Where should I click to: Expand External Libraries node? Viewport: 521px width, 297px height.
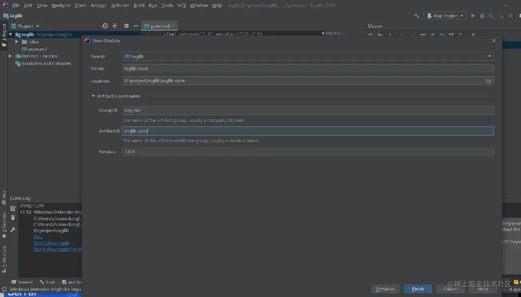[10, 56]
